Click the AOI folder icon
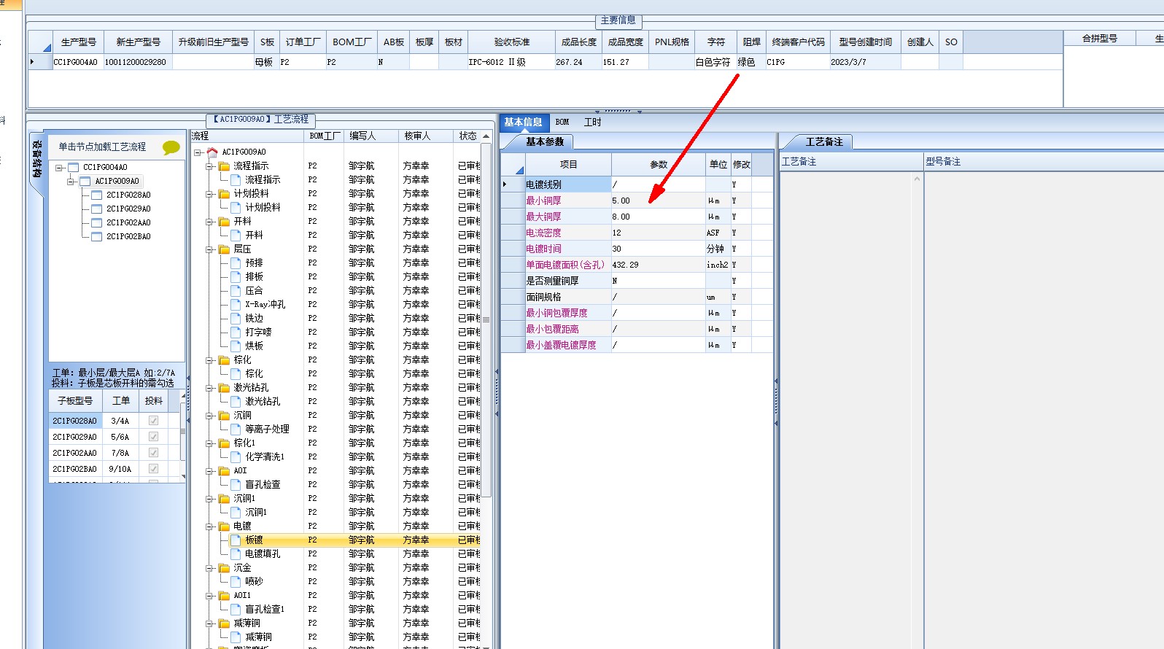This screenshot has height=649, width=1164. click(224, 471)
